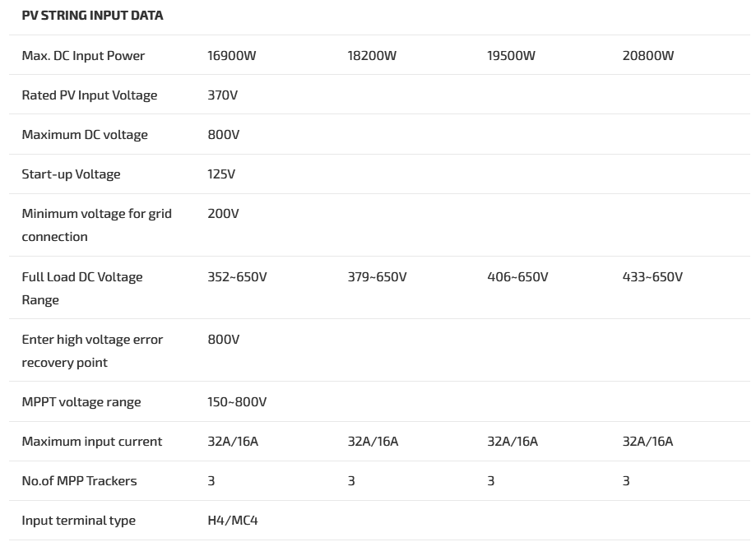Click the 379~650V full load range value
This screenshot has width=756, height=542.
(377, 276)
